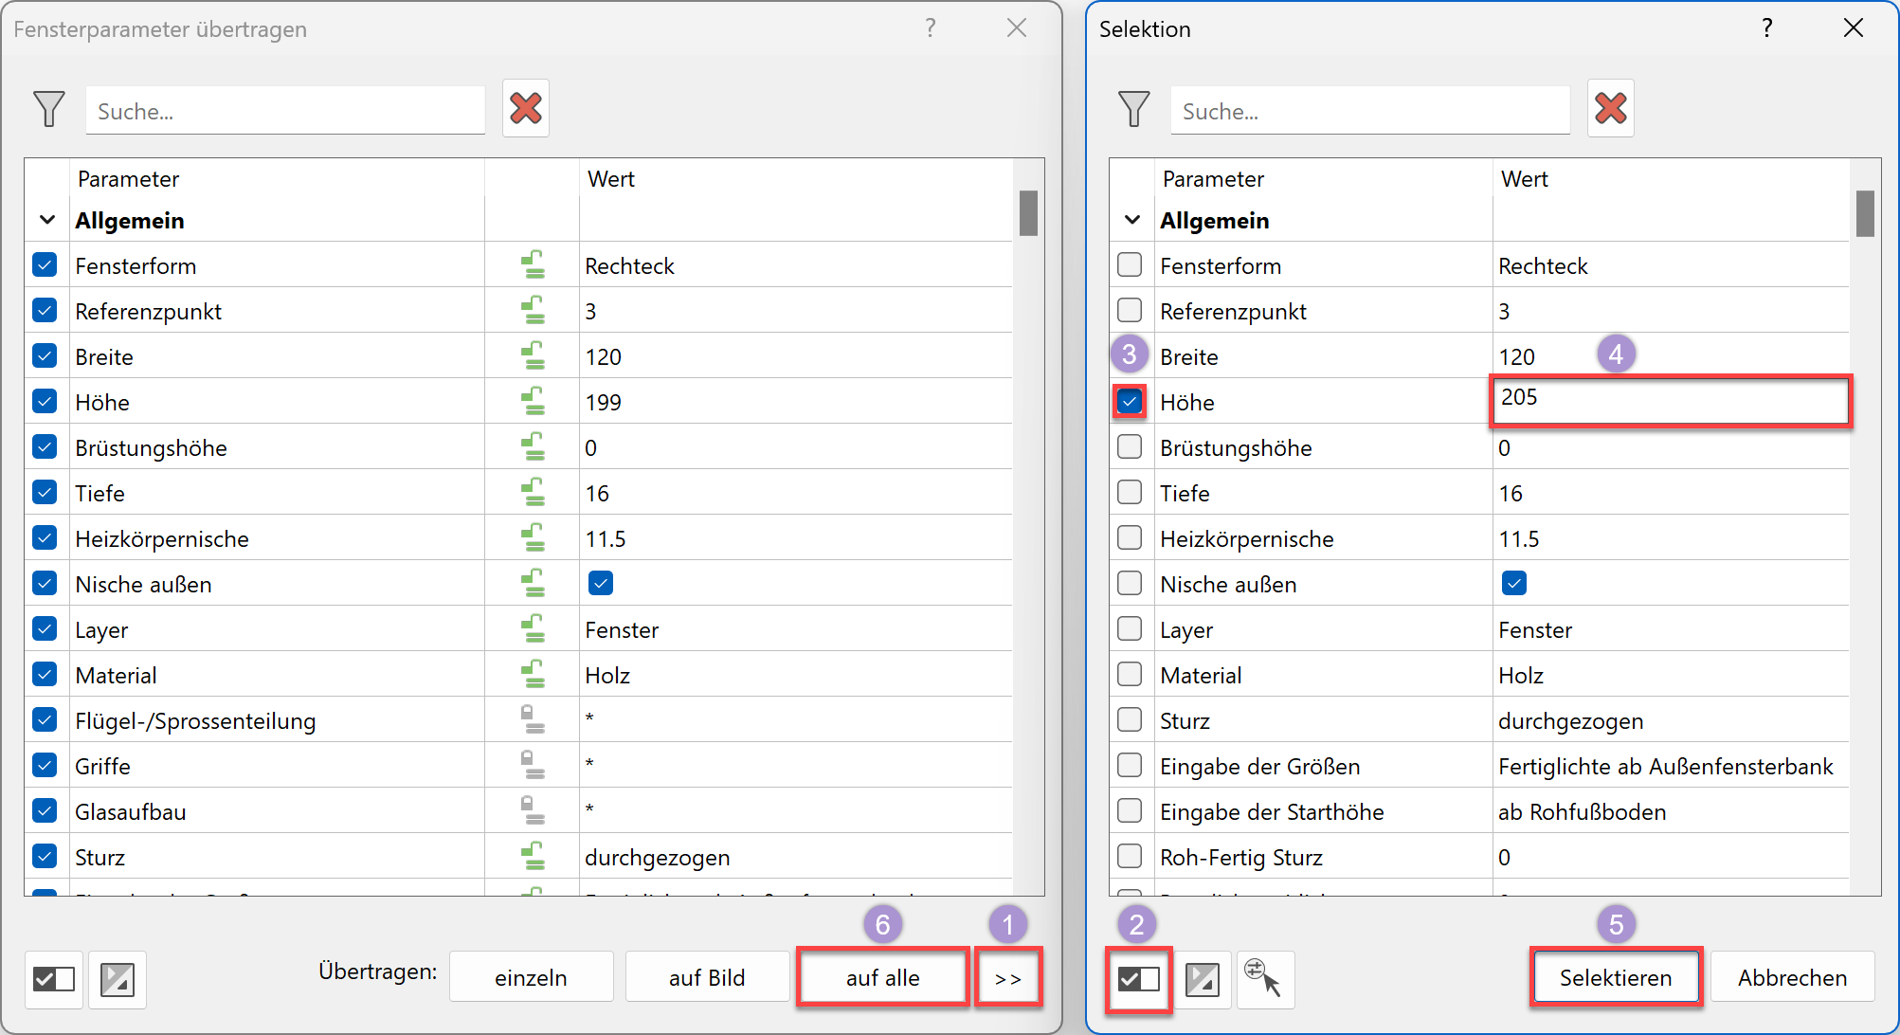1900x1035 pixels.
Task: Clear the search with the red X in left dialog
Action: [x=526, y=108]
